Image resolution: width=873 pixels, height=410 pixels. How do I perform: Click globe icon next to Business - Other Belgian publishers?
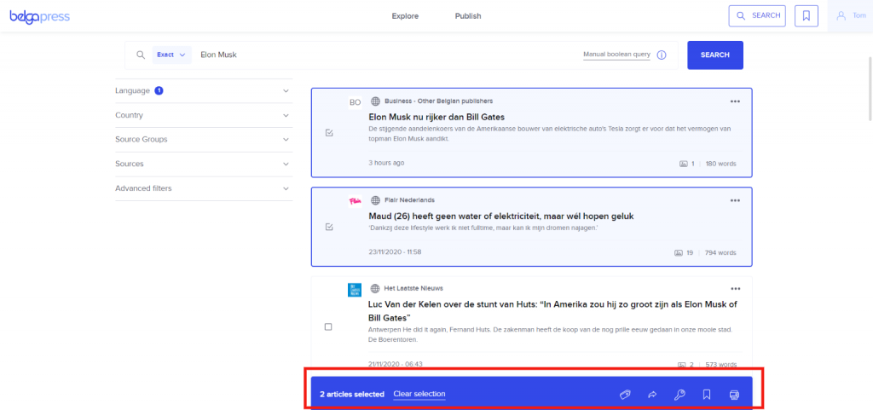tap(375, 101)
